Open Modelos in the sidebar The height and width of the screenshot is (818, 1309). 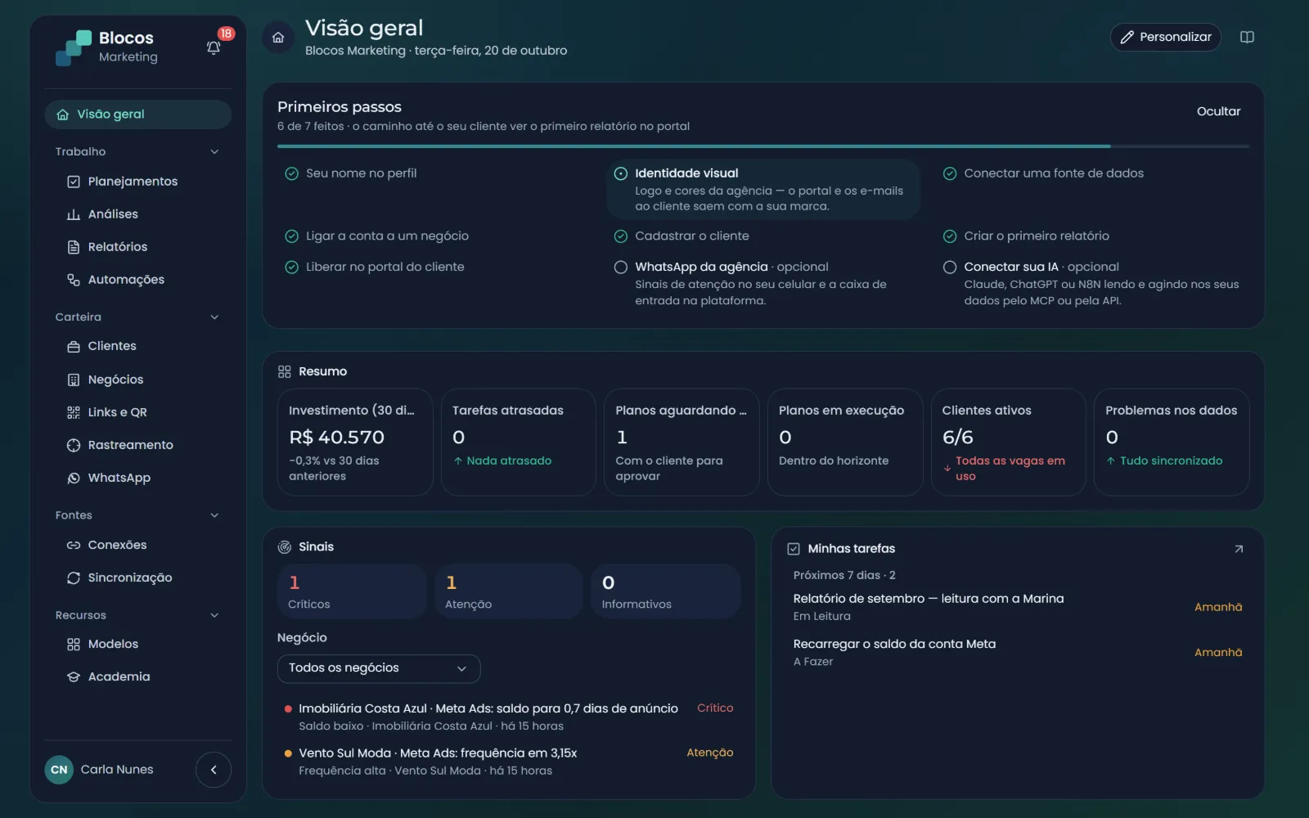pos(137,644)
